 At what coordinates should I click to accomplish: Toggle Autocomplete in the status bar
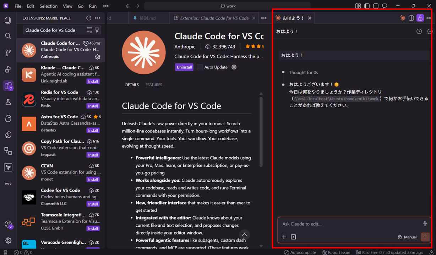pos(300,253)
